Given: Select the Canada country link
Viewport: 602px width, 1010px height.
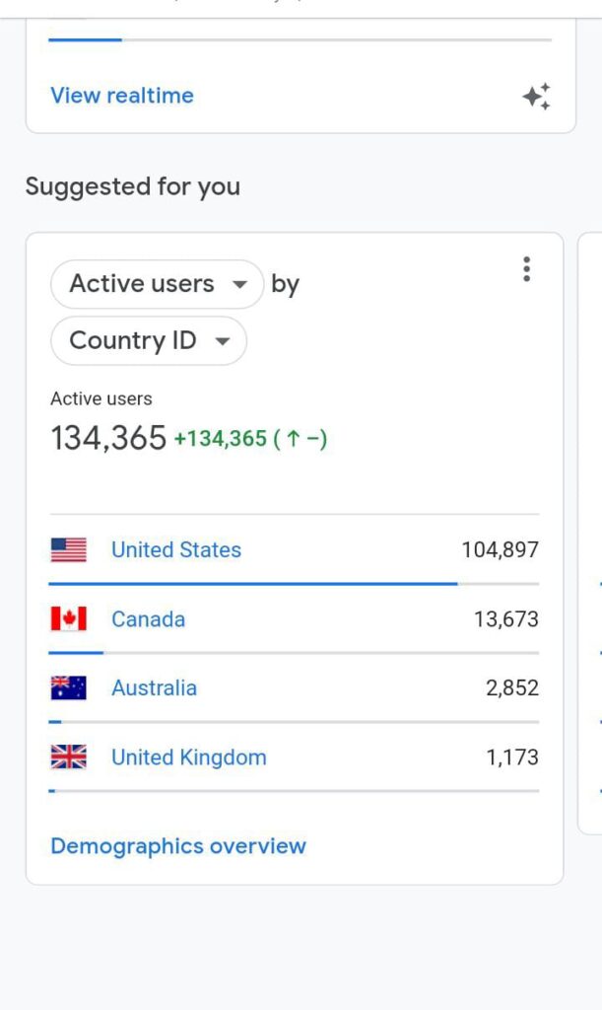Looking at the screenshot, I should pyautogui.click(x=148, y=619).
